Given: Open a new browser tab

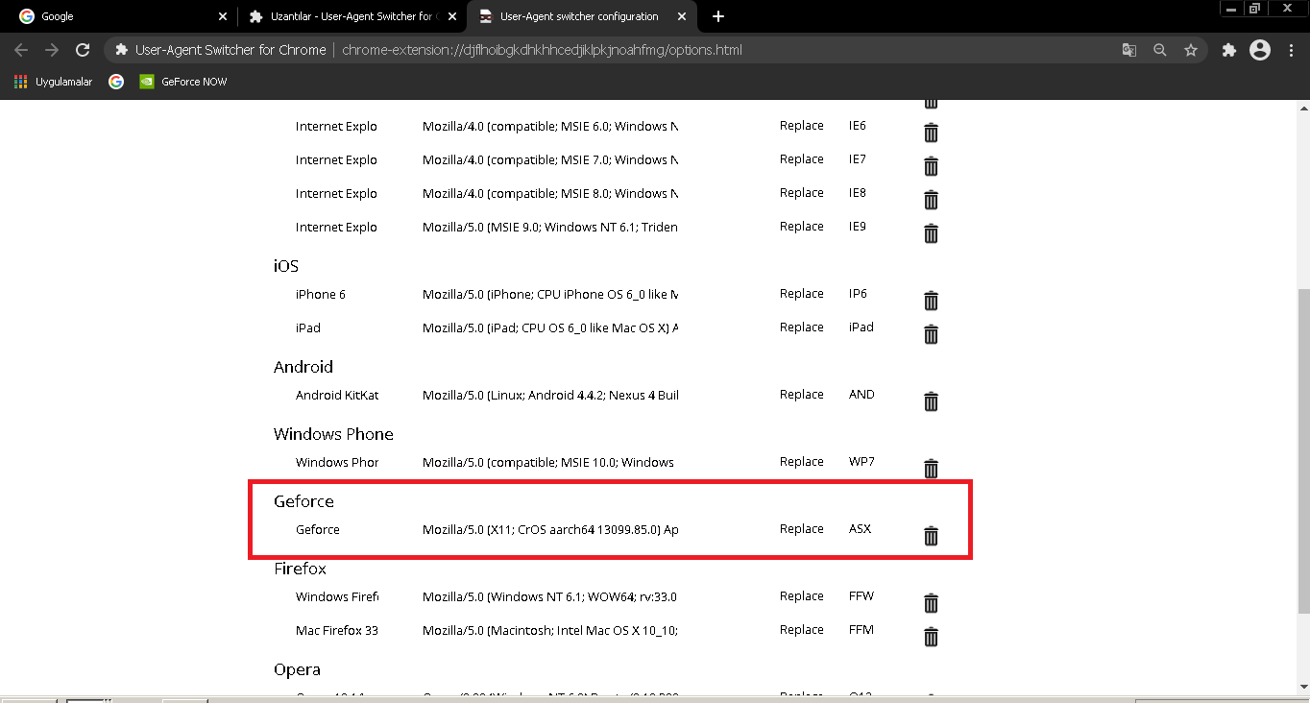Looking at the screenshot, I should 718,16.
